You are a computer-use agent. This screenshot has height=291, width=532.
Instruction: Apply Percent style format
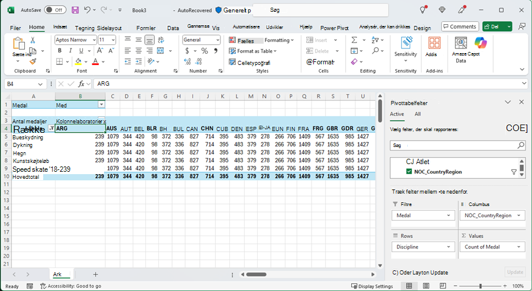(205, 51)
